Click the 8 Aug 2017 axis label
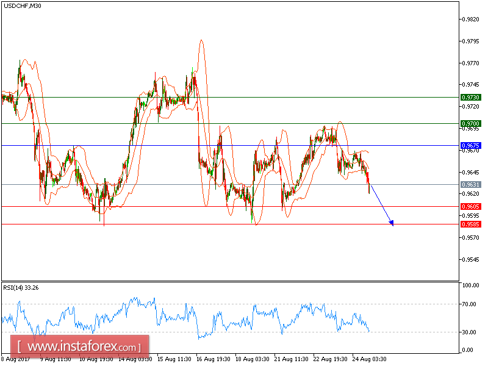 pyautogui.click(x=15, y=359)
